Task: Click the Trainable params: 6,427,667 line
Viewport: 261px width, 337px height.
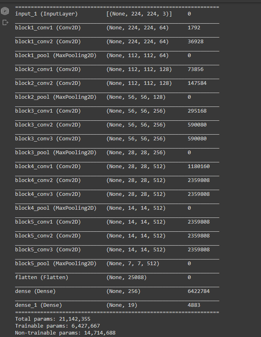Action: pos(58,326)
